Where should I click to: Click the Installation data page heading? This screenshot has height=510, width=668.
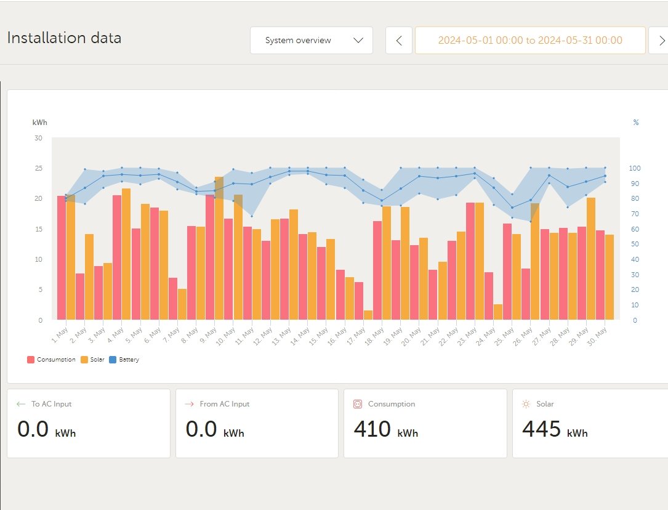point(64,38)
